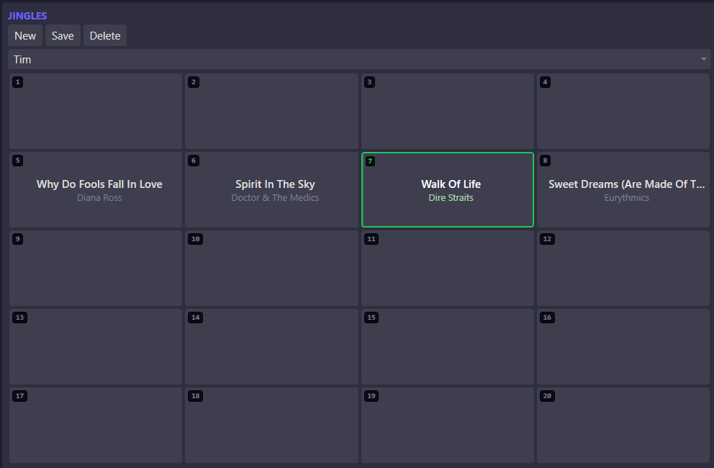Image resolution: width=714 pixels, height=468 pixels.
Task: Click empty jingle pad 10
Action: click(271, 269)
